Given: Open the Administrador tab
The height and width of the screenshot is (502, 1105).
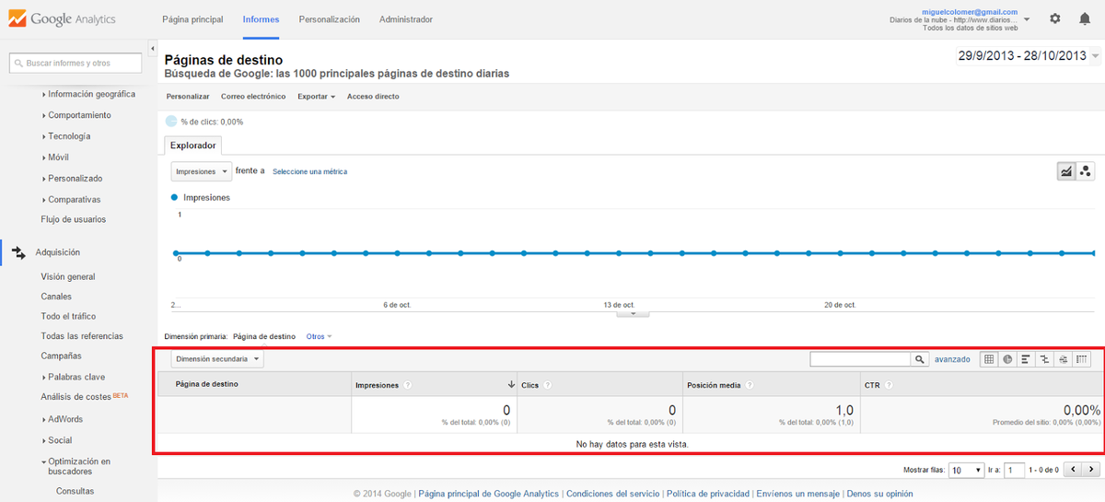Looking at the screenshot, I should coord(405,19).
